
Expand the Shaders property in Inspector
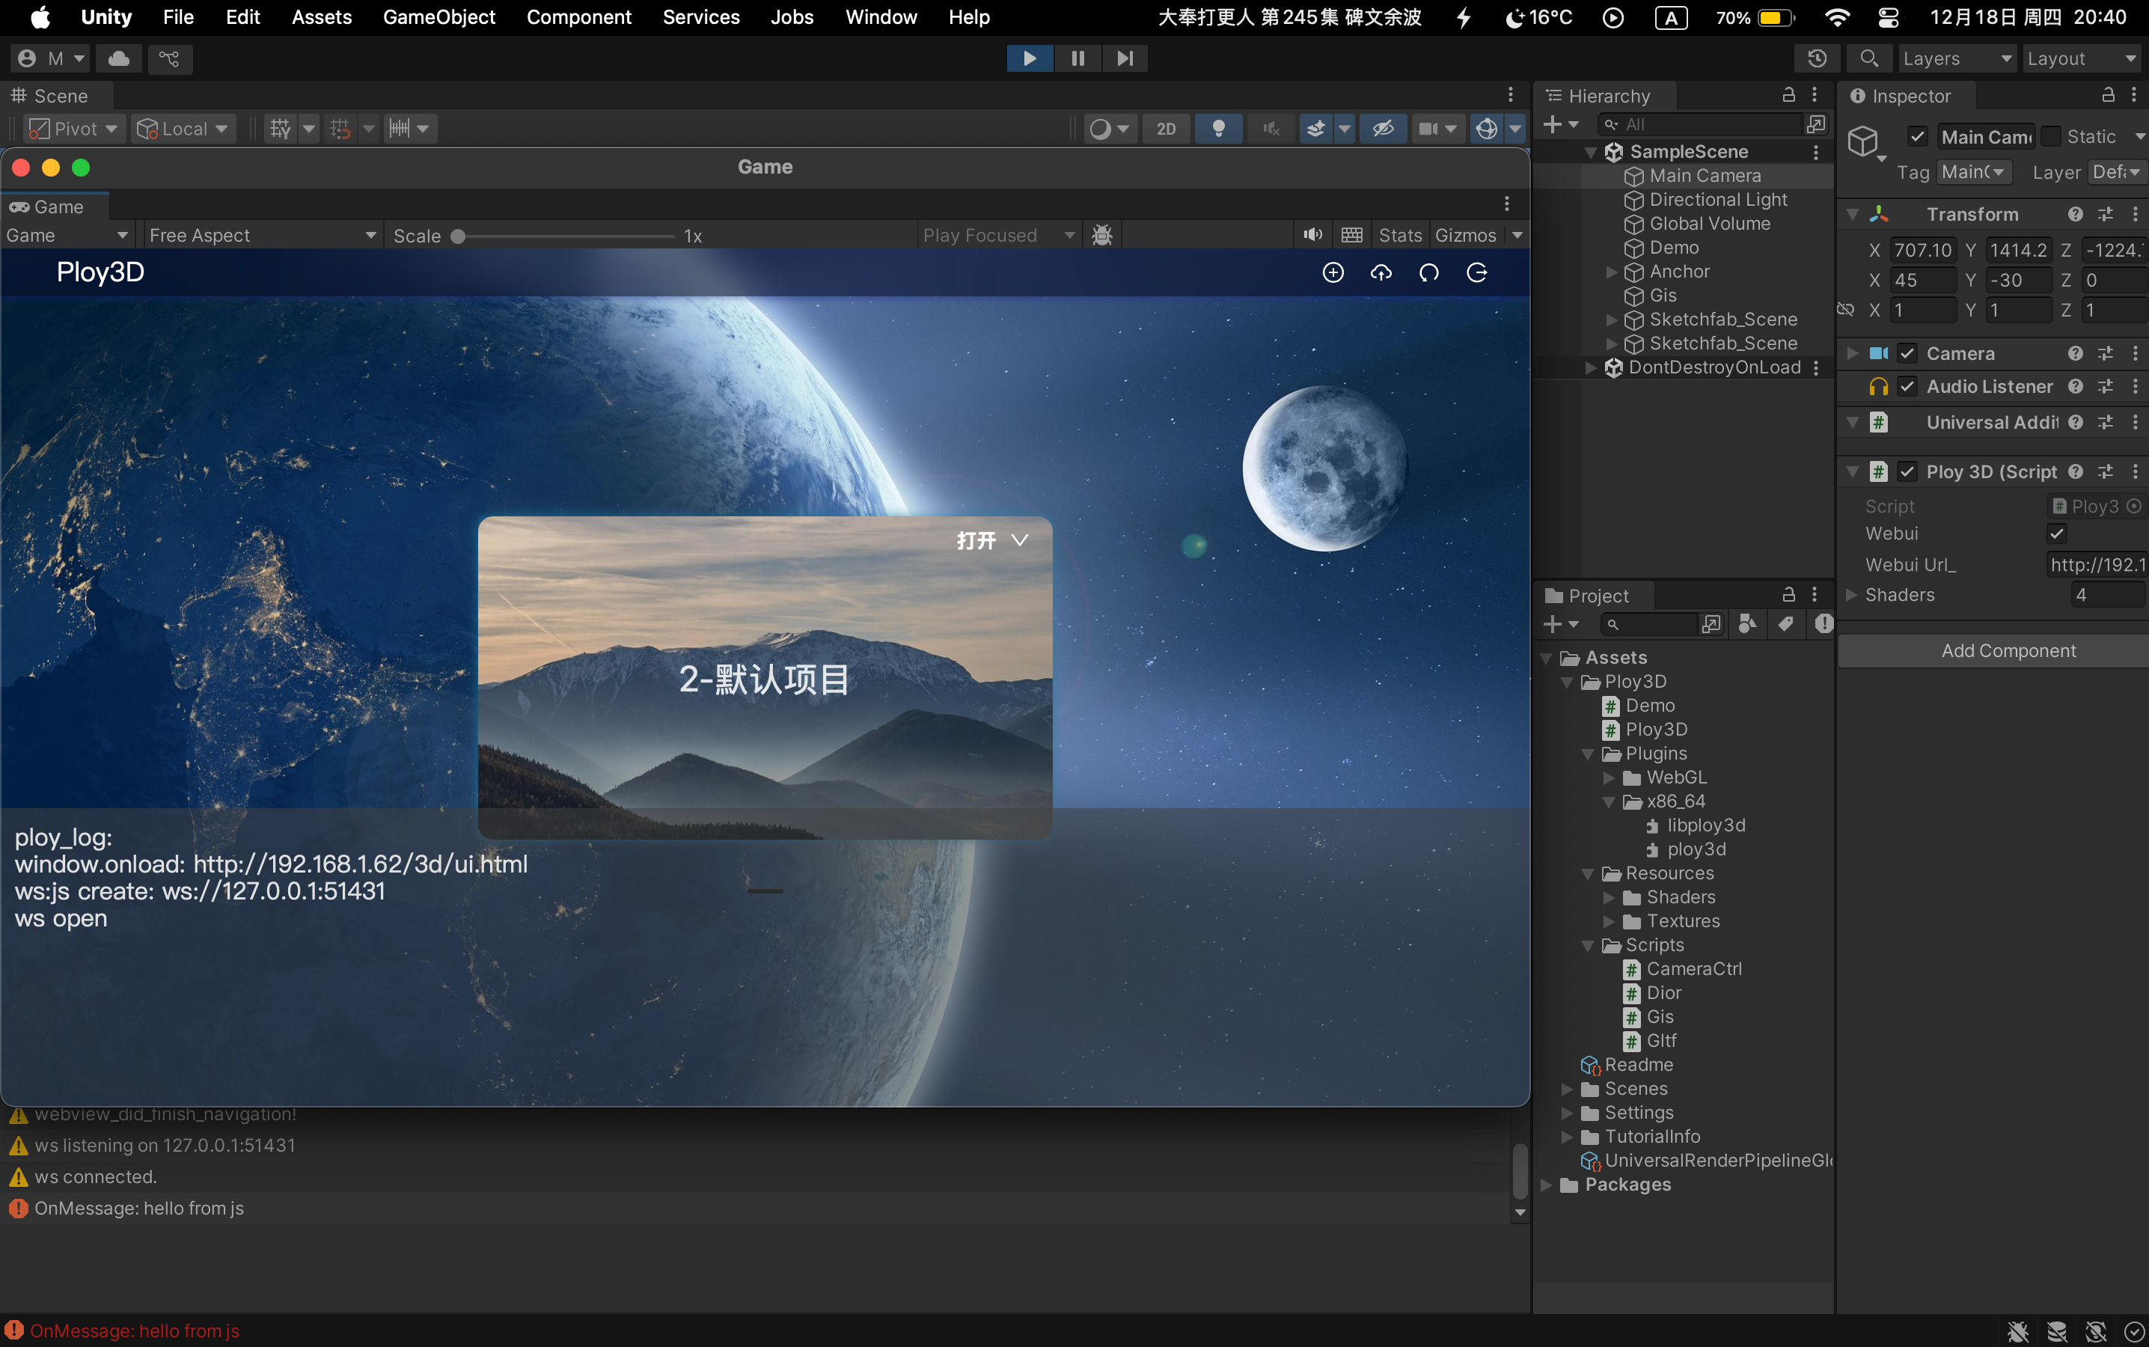[1851, 594]
